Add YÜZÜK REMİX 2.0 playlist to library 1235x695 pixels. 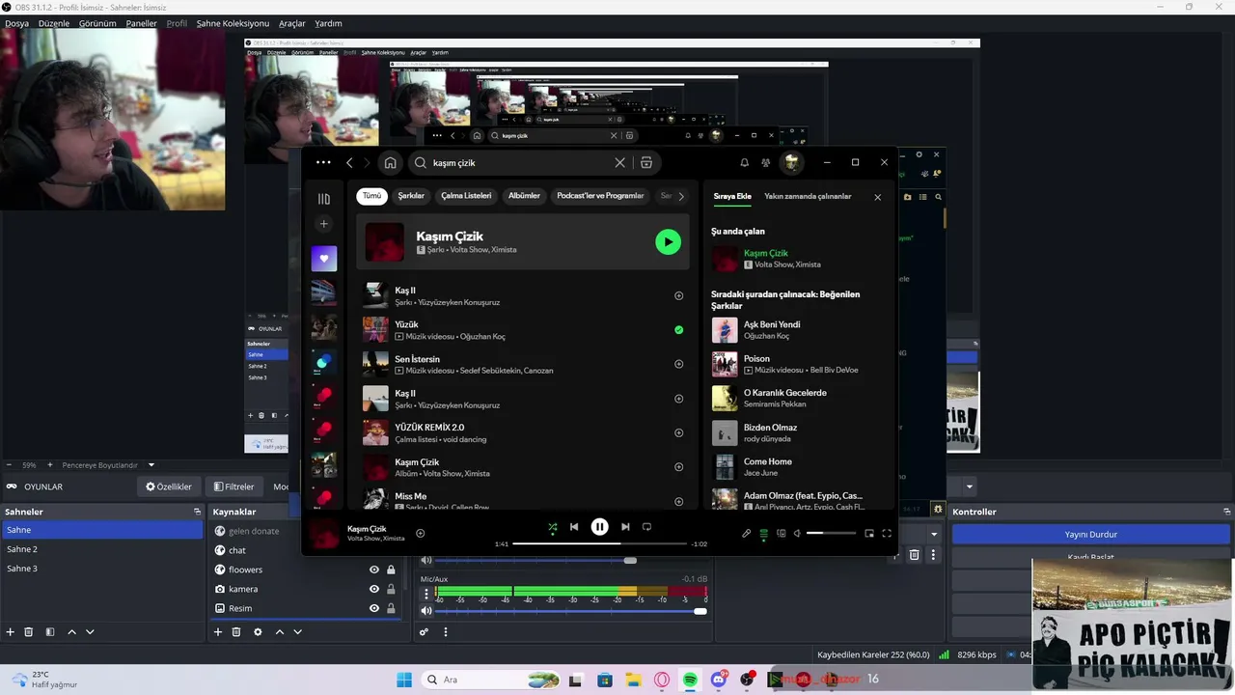(678, 432)
